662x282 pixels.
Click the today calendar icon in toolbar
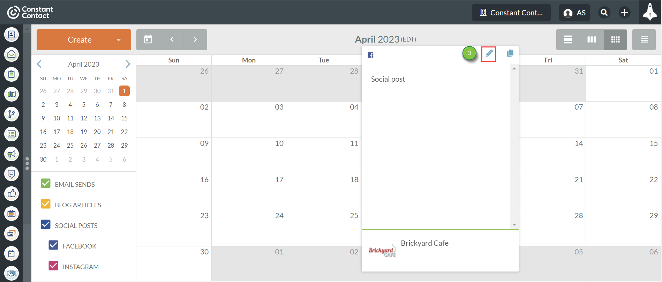[x=148, y=39]
